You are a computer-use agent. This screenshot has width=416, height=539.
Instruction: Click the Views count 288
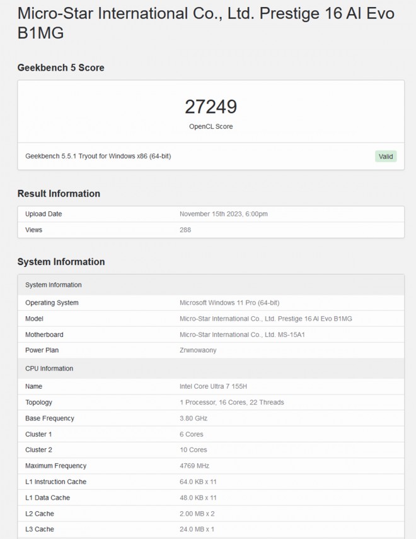pos(185,230)
